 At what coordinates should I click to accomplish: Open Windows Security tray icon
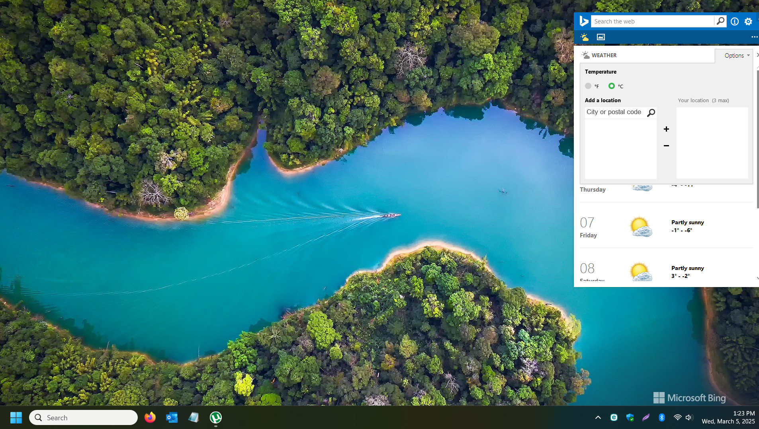(x=630, y=417)
